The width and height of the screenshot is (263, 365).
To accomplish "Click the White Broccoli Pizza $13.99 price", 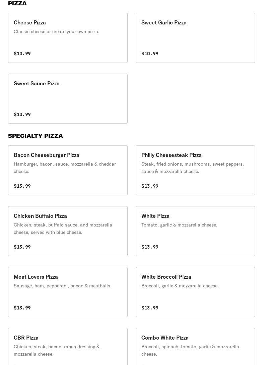I will [150, 308].
